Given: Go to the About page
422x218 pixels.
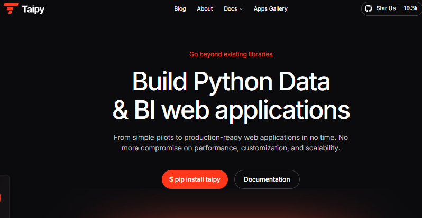Looking at the screenshot, I should (205, 8).
